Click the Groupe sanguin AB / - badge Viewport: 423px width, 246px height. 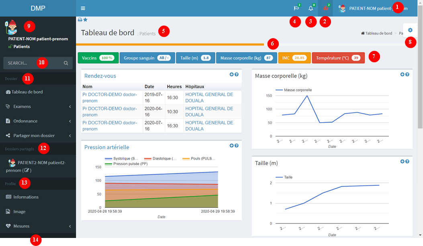click(x=147, y=58)
